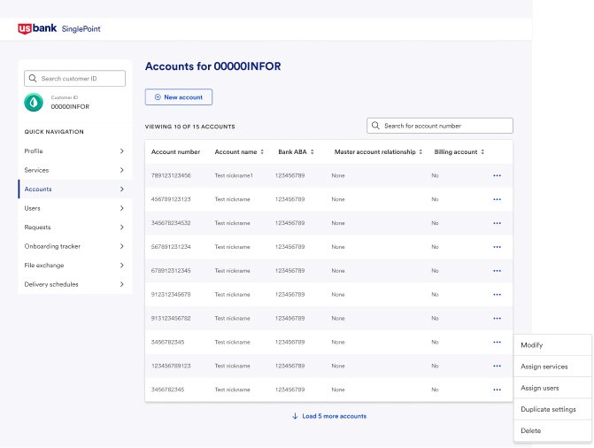594x448 pixels.
Task: Click account number 456789123123
Action: coord(171,199)
